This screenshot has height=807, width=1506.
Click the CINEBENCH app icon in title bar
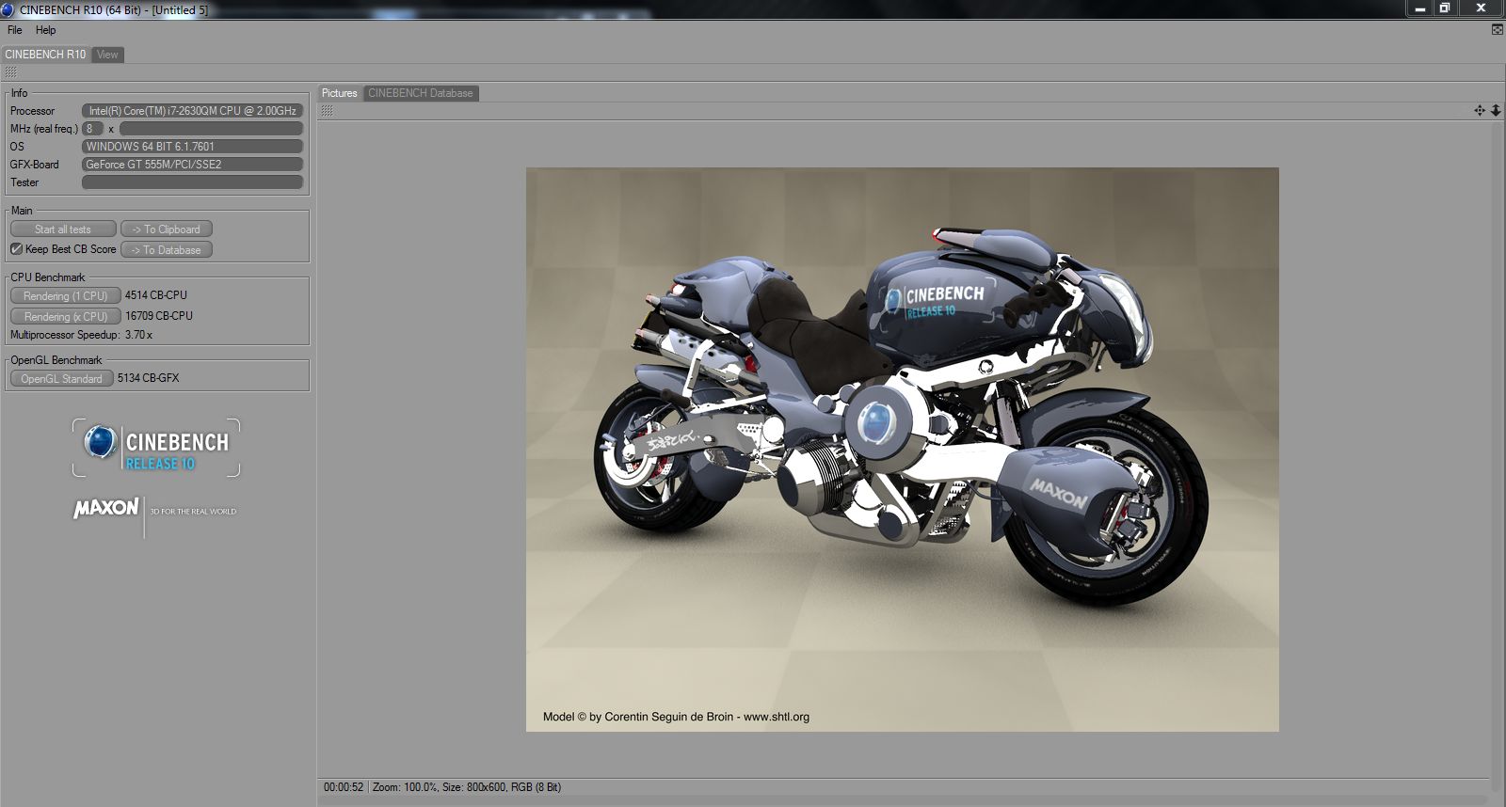tap(8, 9)
